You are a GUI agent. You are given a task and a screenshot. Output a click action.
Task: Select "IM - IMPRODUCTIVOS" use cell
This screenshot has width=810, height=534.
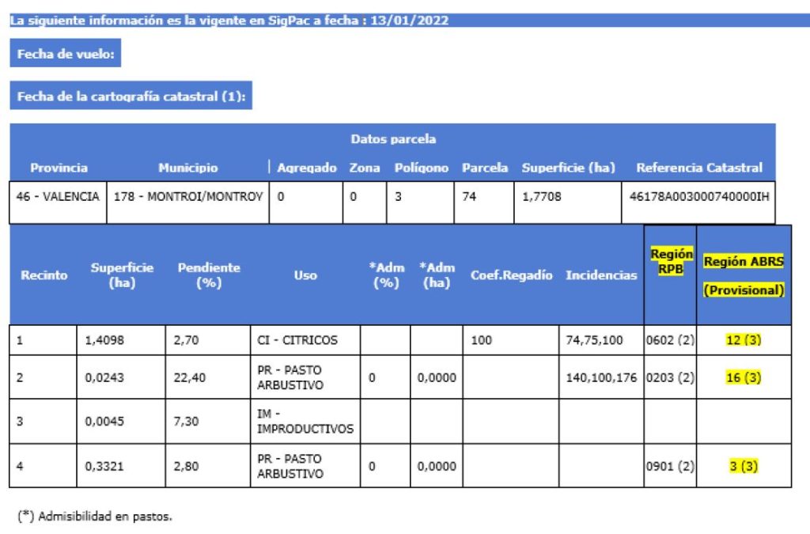(x=305, y=422)
